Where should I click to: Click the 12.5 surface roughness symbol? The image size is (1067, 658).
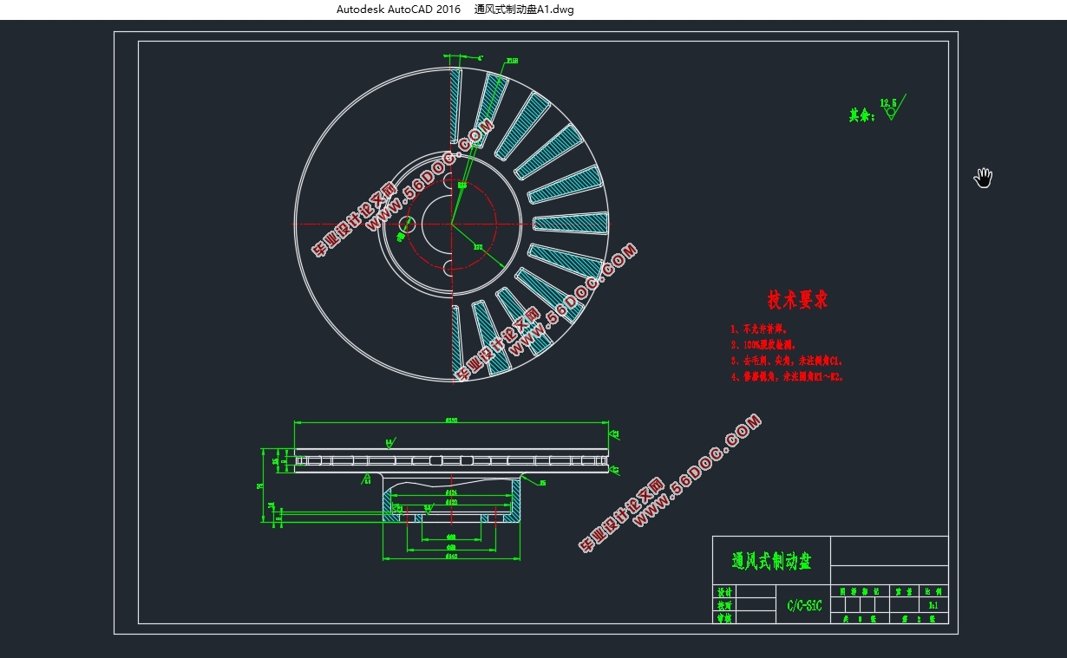click(892, 107)
